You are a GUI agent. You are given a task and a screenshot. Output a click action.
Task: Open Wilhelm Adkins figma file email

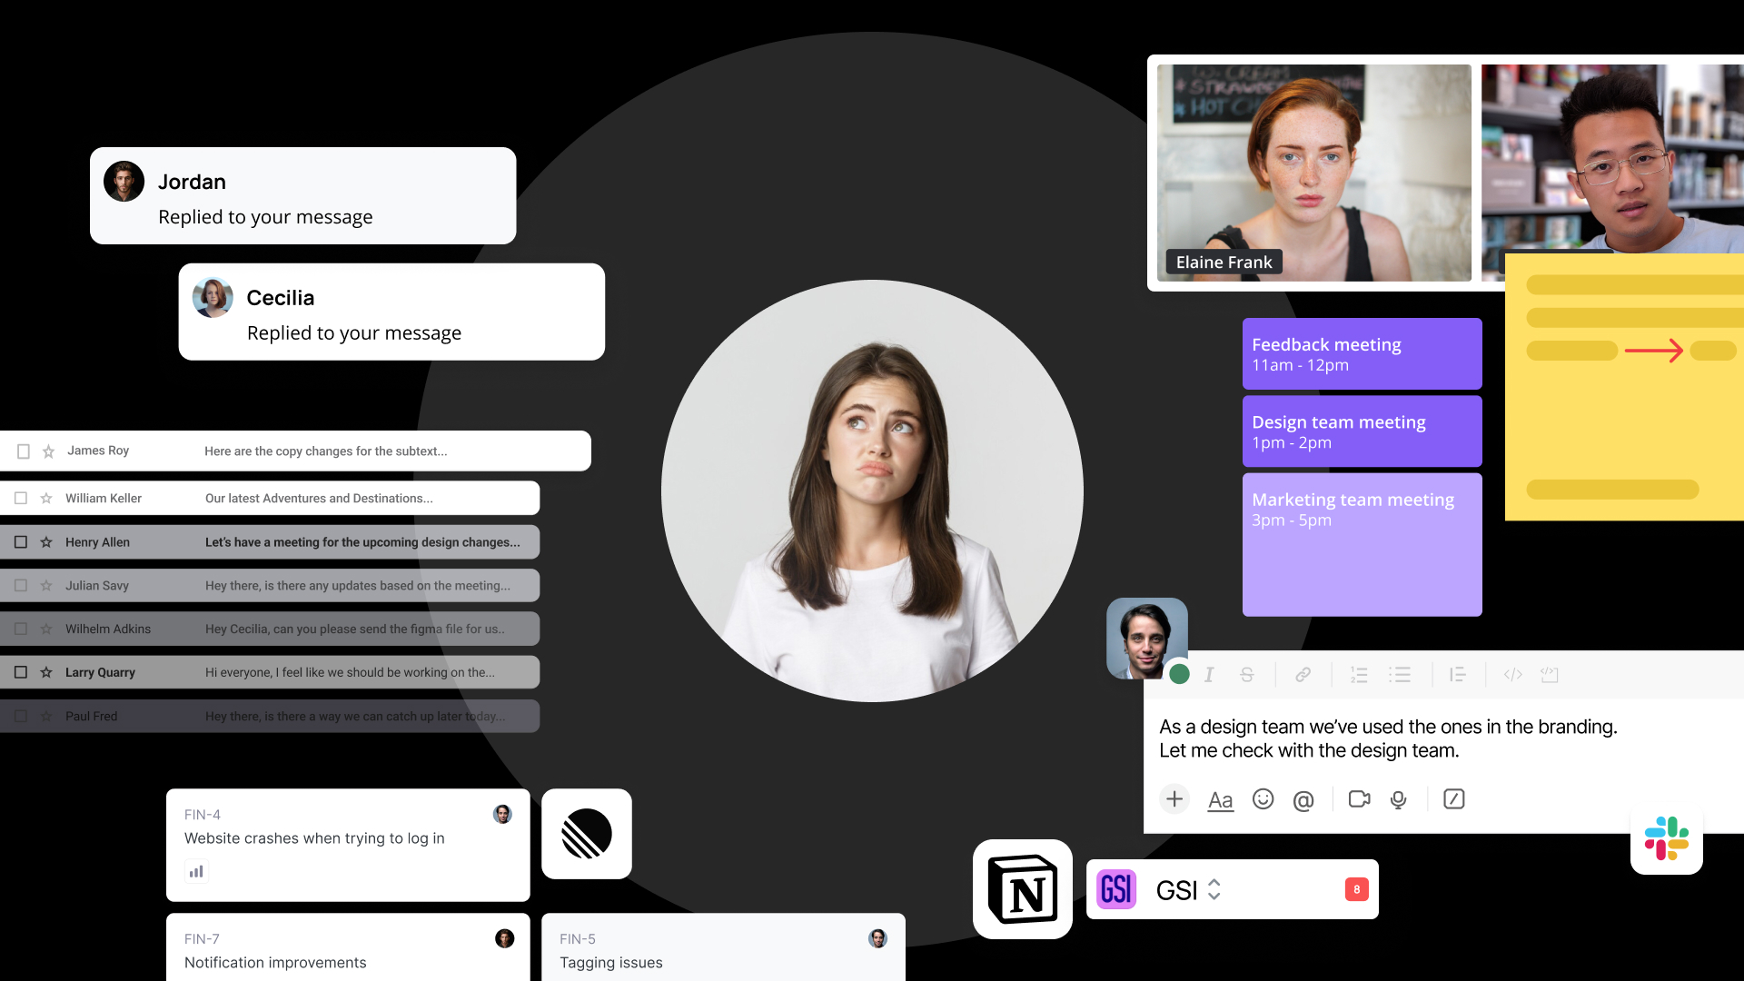(270, 629)
